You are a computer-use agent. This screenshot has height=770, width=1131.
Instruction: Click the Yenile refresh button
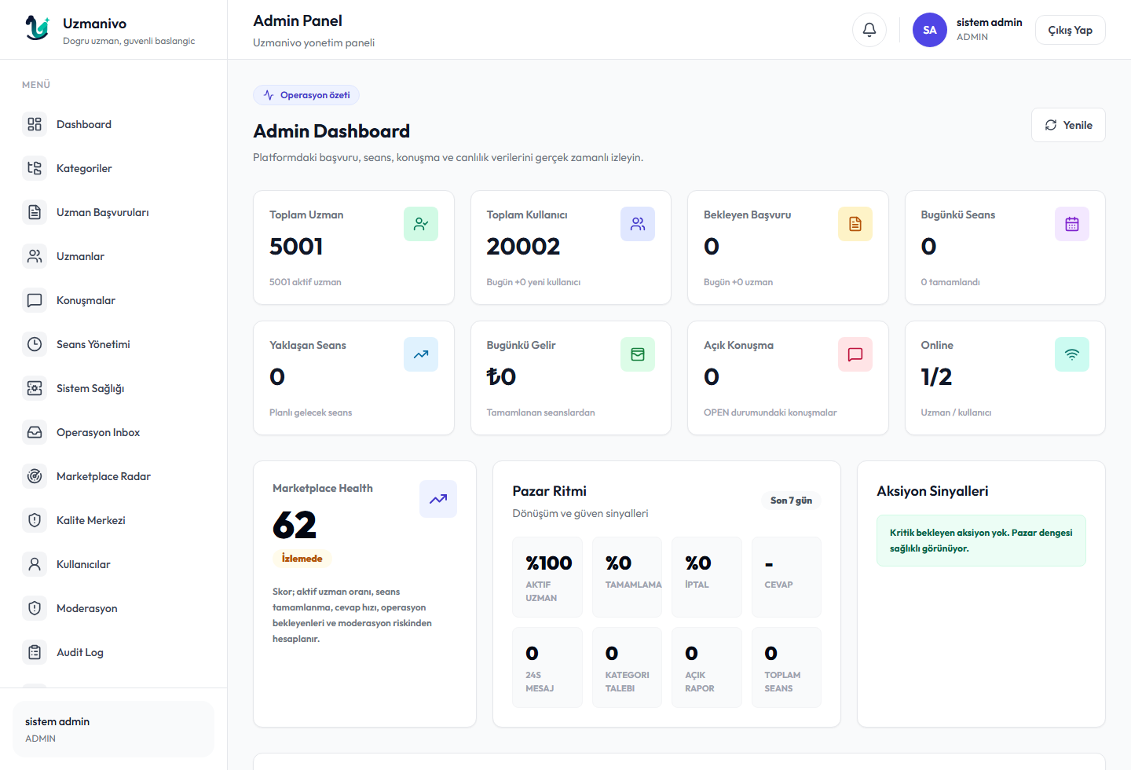(x=1068, y=125)
